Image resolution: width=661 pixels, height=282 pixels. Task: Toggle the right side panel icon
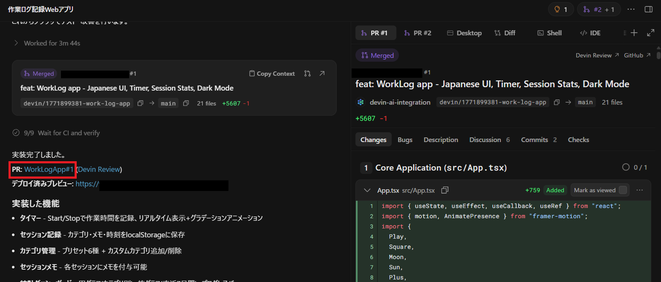(x=649, y=9)
